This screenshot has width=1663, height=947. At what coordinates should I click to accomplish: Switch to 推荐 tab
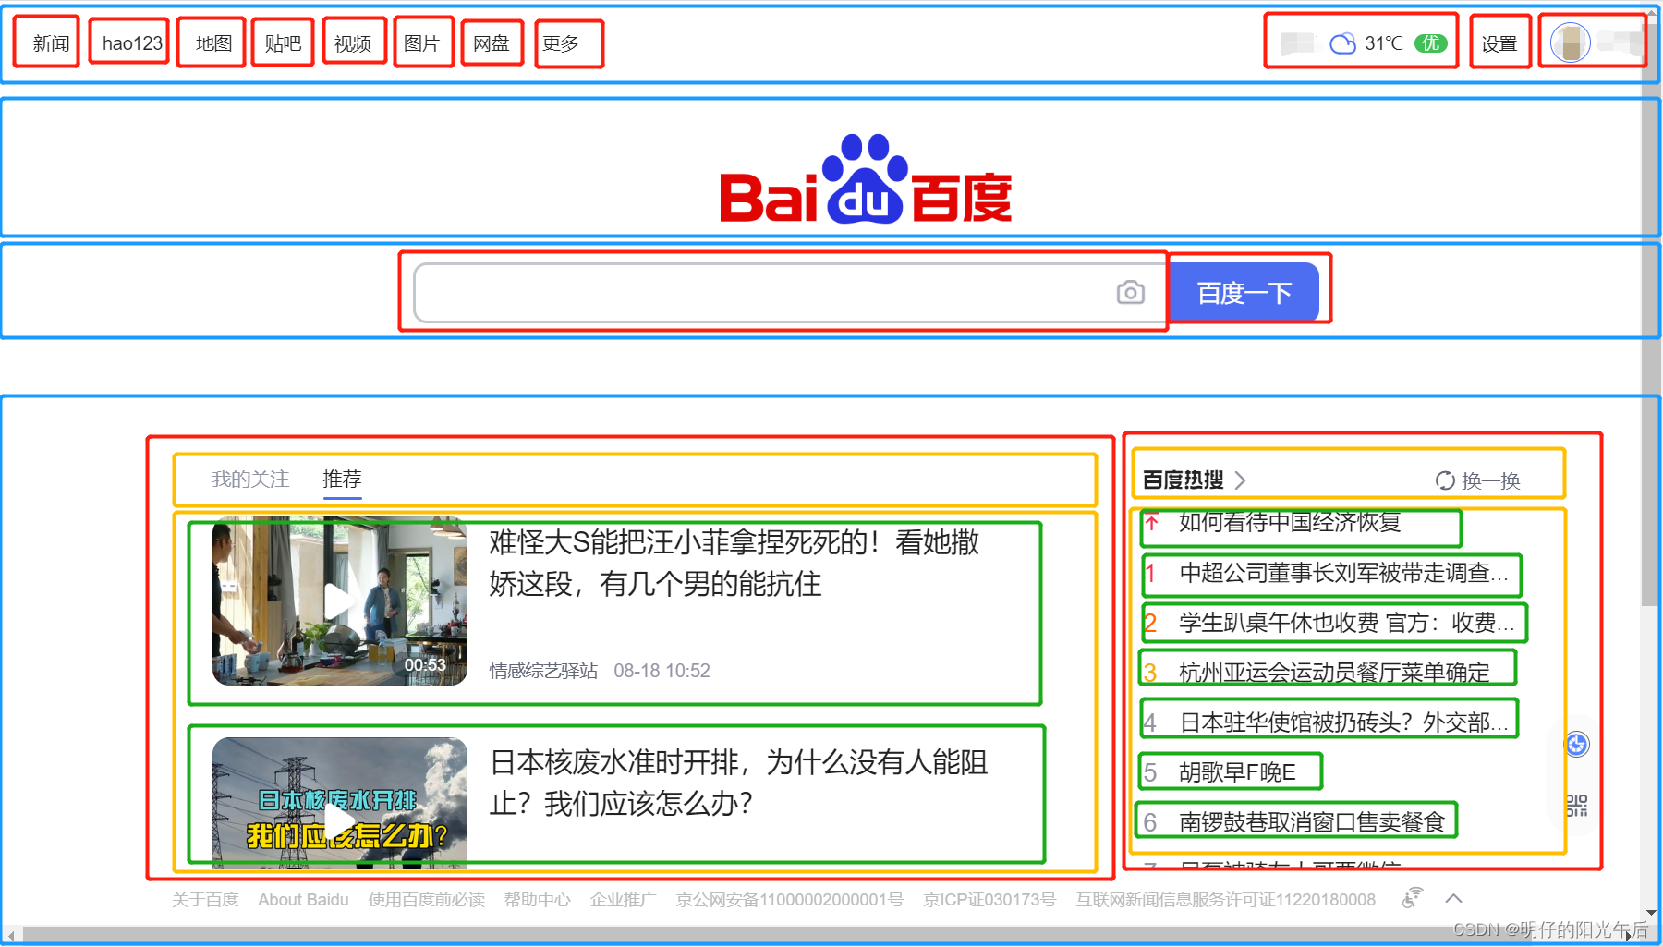coord(342,479)
